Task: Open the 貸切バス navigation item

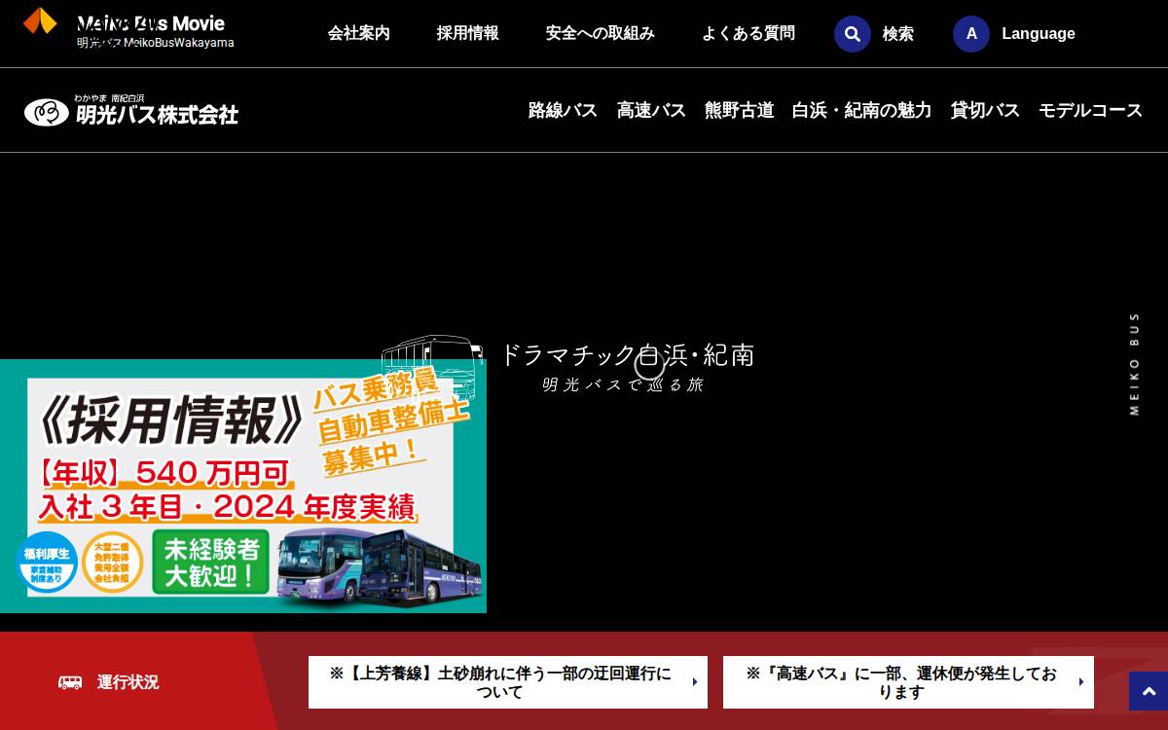Action: 985,110
